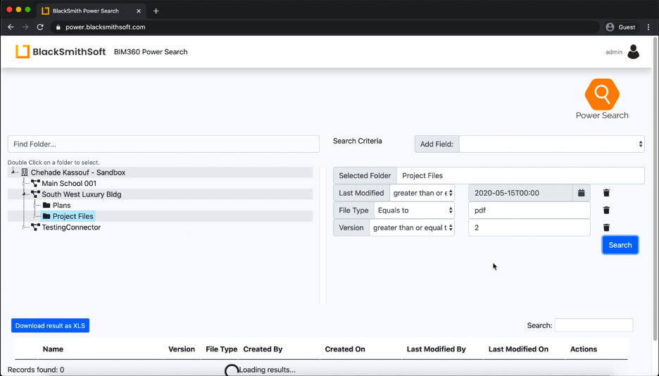Sort results by Version column
Screen dimensions: 659x376
point(182,349)
